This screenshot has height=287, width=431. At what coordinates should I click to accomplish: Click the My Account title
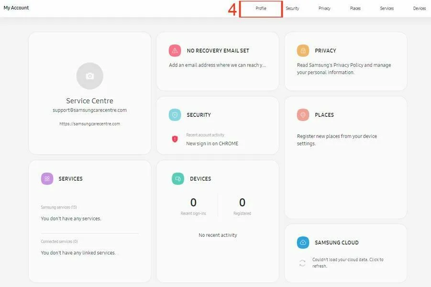pyautogui.click(x=16, y=8)
